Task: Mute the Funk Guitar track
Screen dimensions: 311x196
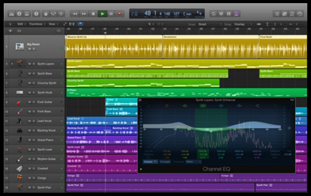Action: point(29,102)
